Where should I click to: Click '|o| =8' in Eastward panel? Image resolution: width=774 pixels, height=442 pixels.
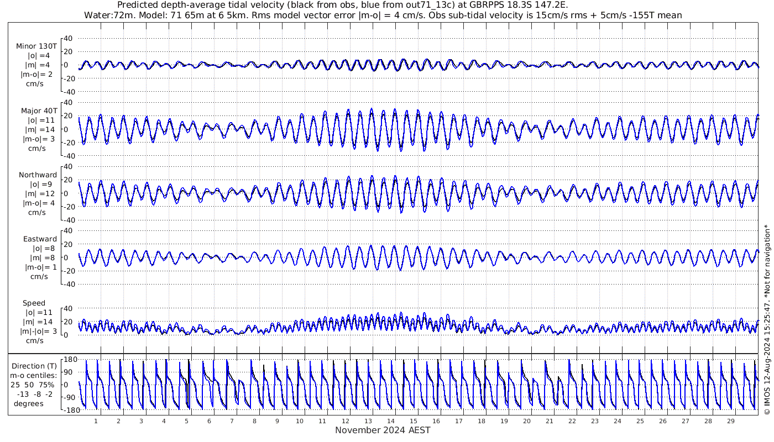click(x=44, y=248)
